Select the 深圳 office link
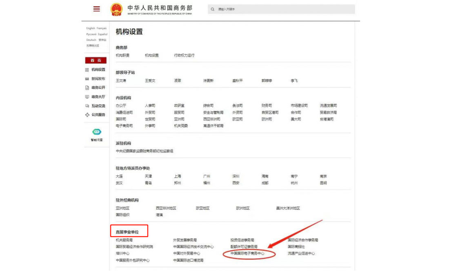This screenshot has width=449, height=271. click(x=236, y=176)
